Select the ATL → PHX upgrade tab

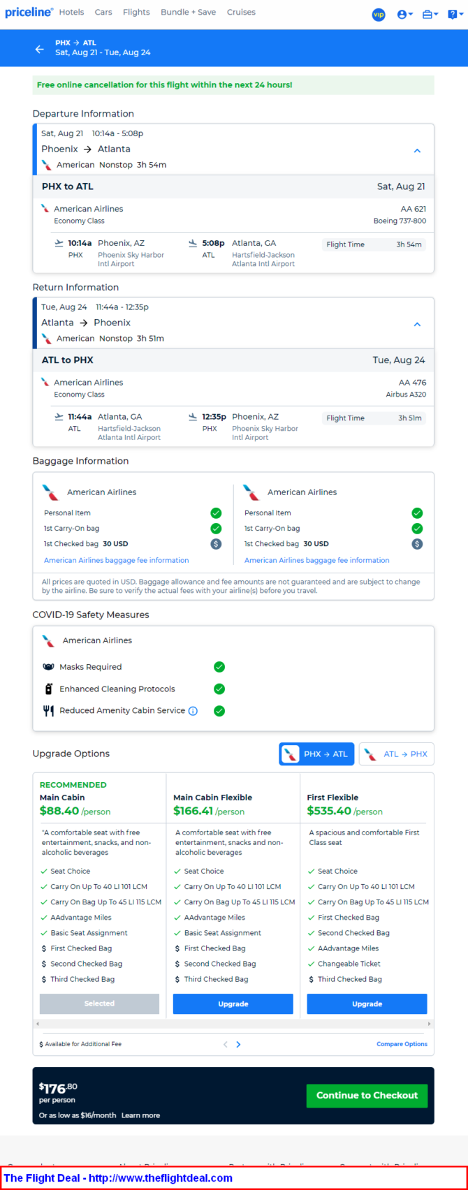396,754
